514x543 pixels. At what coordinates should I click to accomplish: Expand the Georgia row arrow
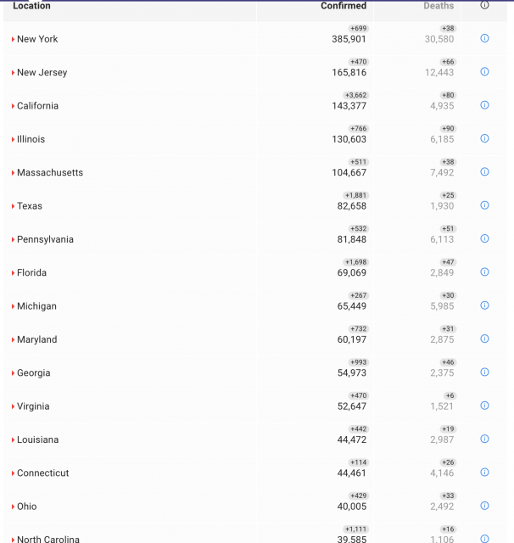(x=14, y=373)
